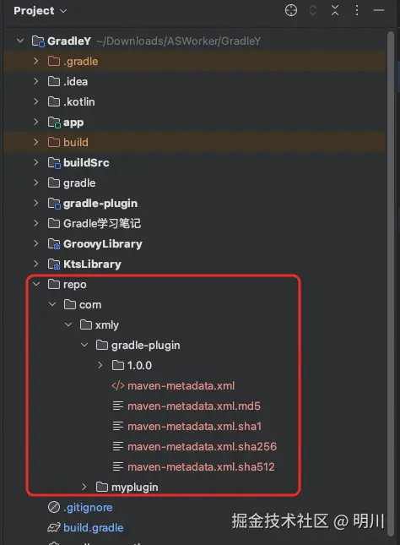Click the project tree vertical scrollbar
Viewport: 400px width, 545px height.
coord(391,283)
